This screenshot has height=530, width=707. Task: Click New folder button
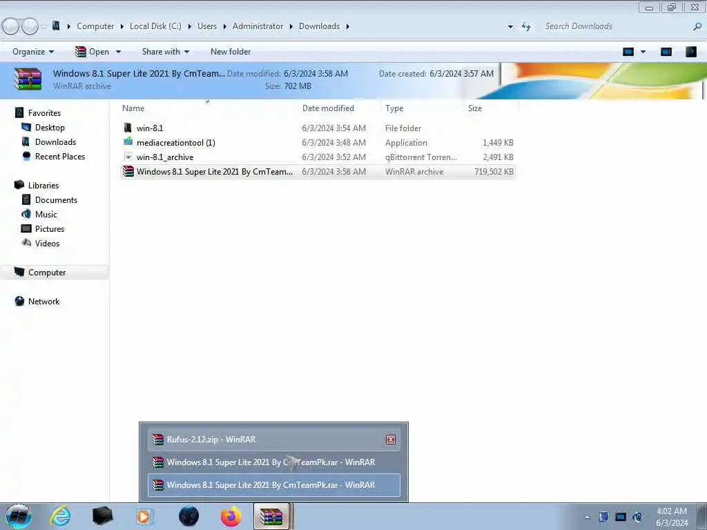point(231,52)
